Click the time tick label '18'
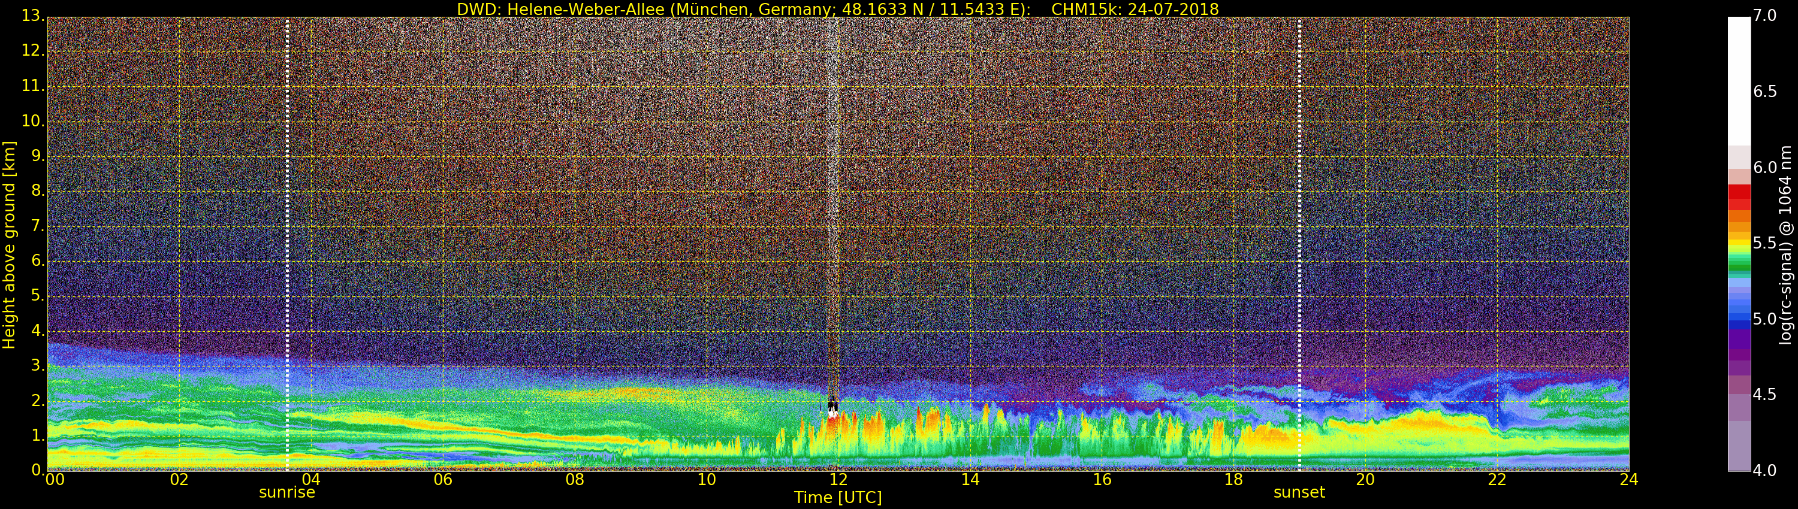 tap(1234, 480)
